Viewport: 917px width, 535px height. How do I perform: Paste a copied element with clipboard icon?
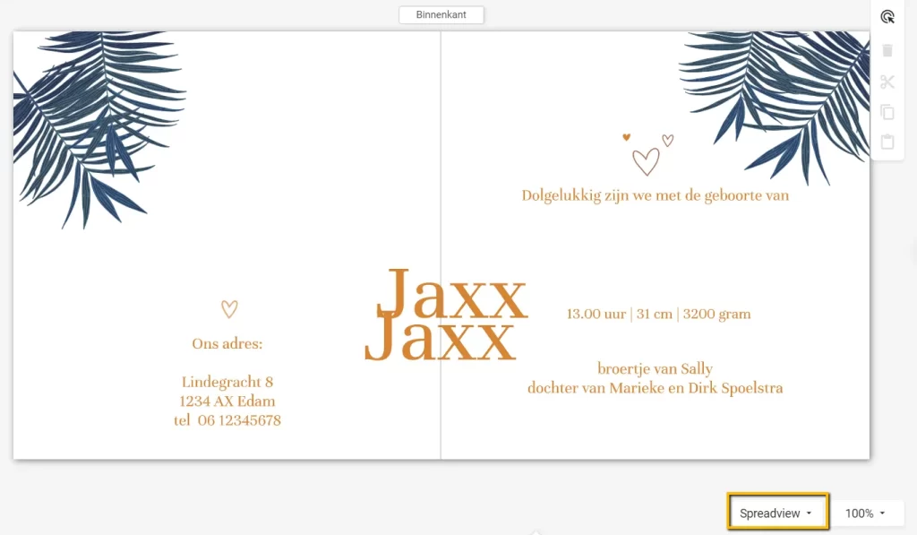click(x=887, y=141)
